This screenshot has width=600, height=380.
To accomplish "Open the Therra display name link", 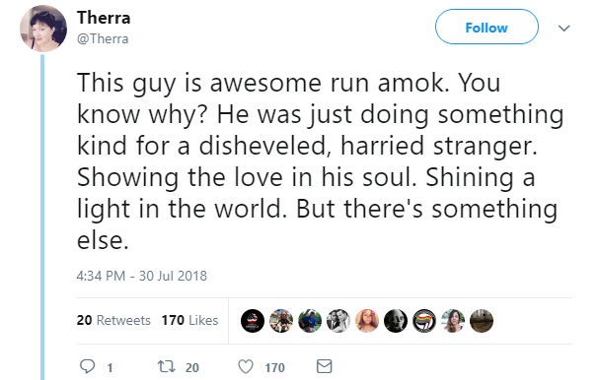I will point(104,18).
